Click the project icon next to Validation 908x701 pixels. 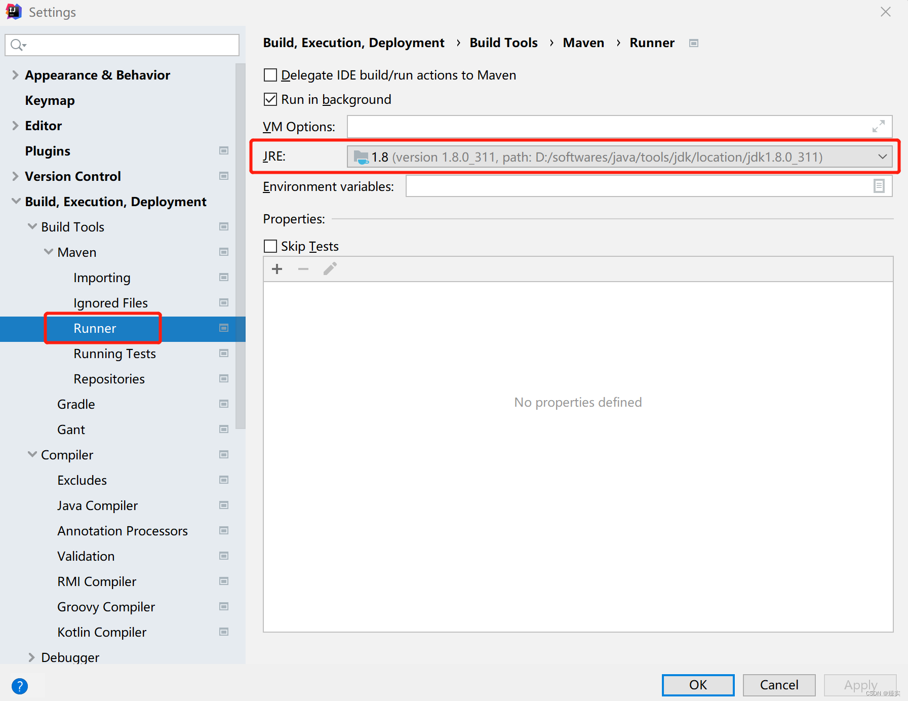pos(224,556)
